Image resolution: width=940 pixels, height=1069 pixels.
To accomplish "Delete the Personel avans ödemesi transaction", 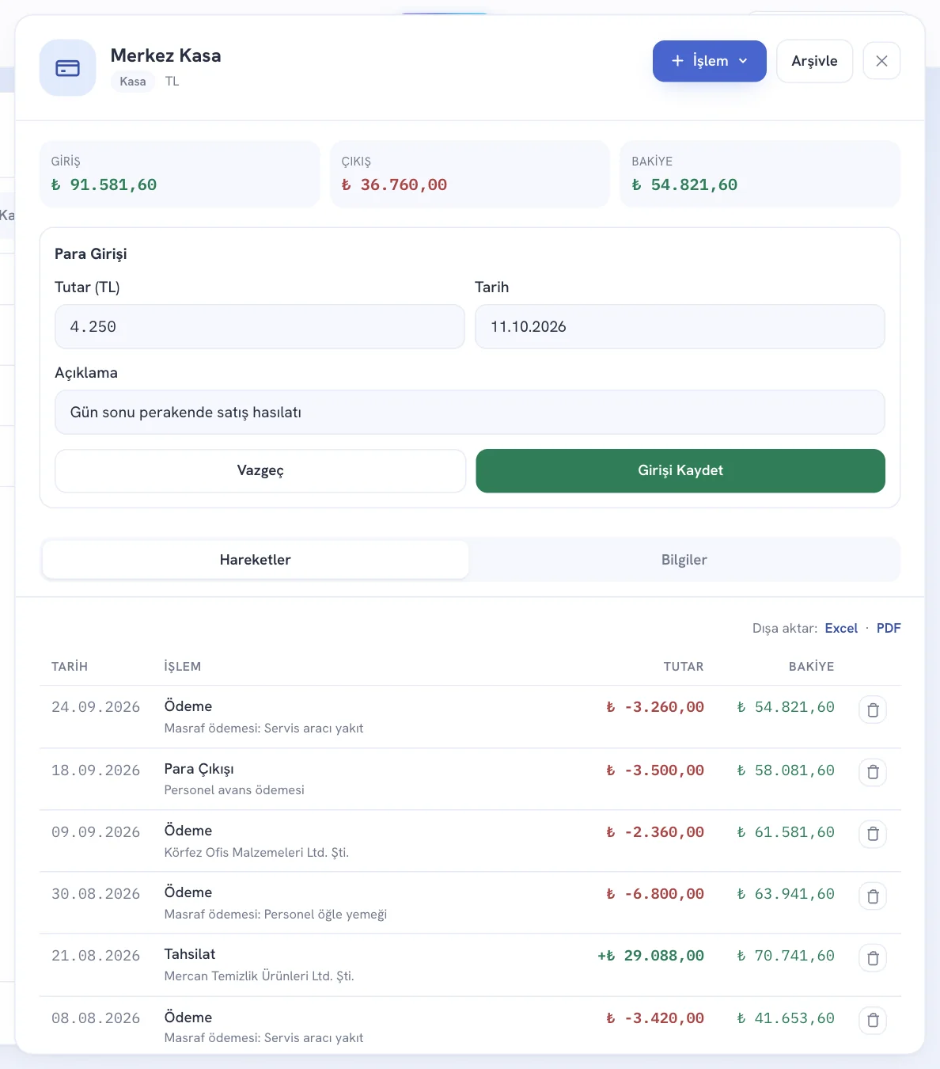I will [873, 772].
